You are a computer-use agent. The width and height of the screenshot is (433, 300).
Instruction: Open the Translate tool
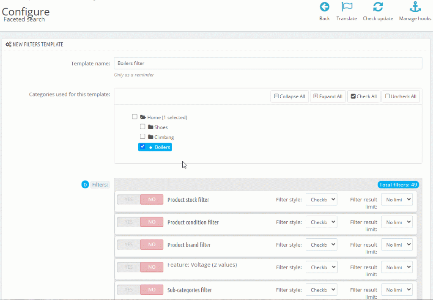tap(346, 7)
